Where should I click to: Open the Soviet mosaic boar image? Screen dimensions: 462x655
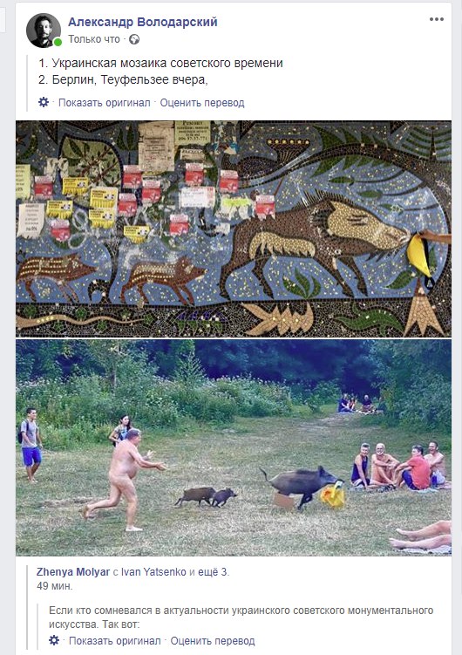coord(234,229)
